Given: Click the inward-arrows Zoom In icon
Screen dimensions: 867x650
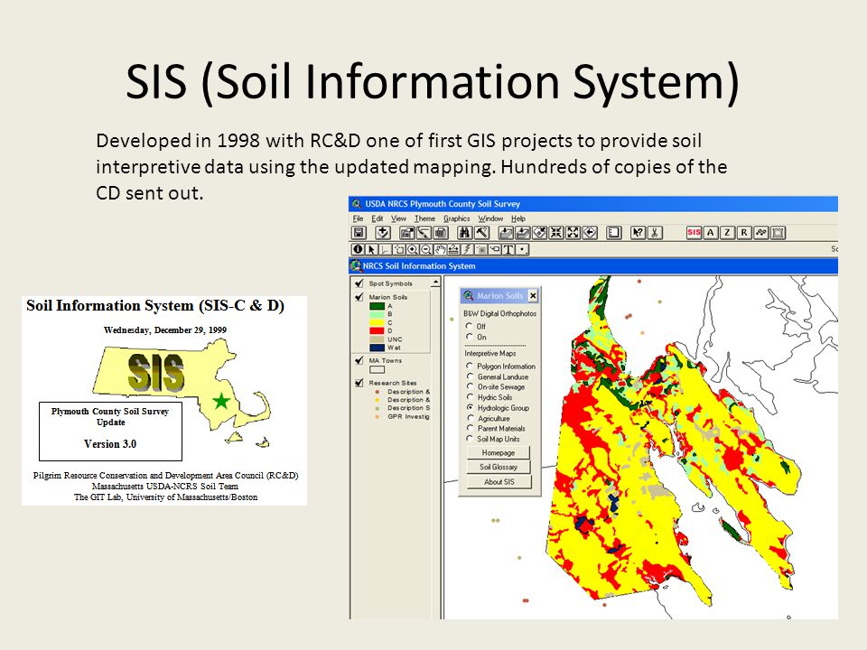Looking at the screenshot, I should pyautogui.click(x=556, y=233).
